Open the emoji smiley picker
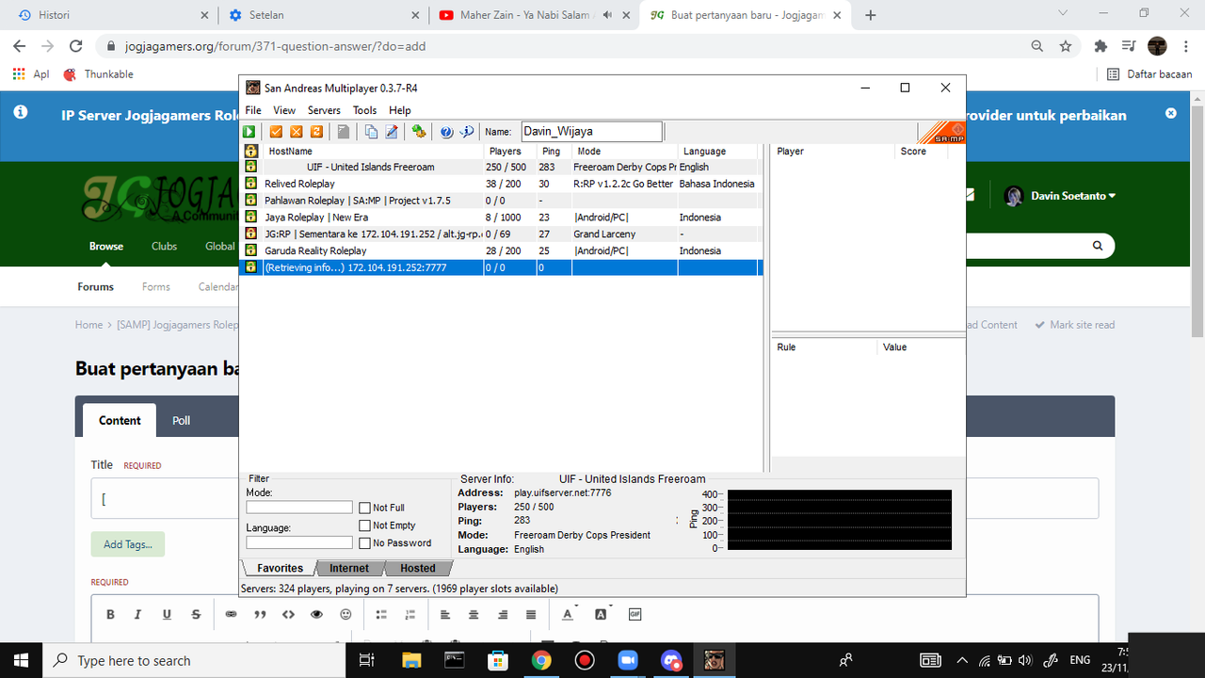 click(x=345, y=614)
